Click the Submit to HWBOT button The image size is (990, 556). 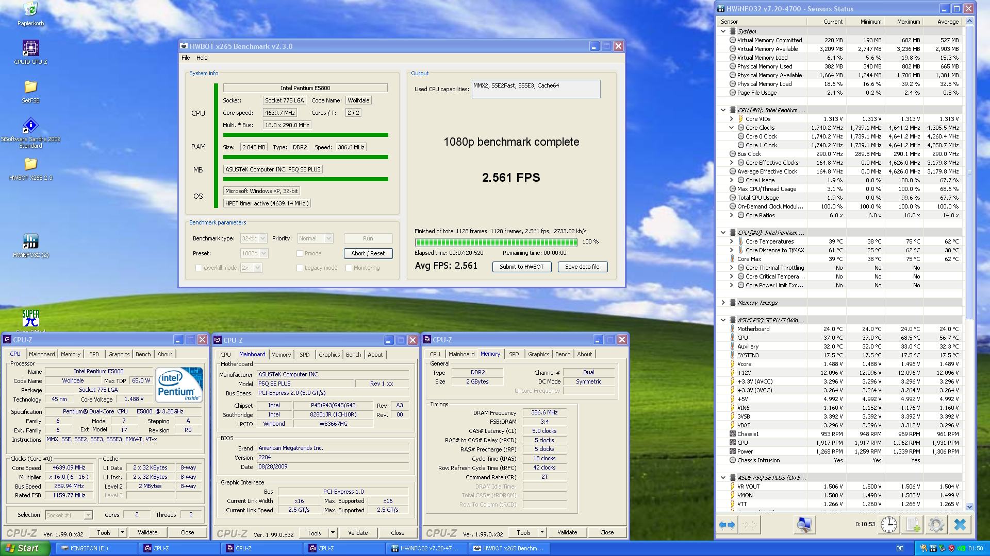(x=521, y=267)
